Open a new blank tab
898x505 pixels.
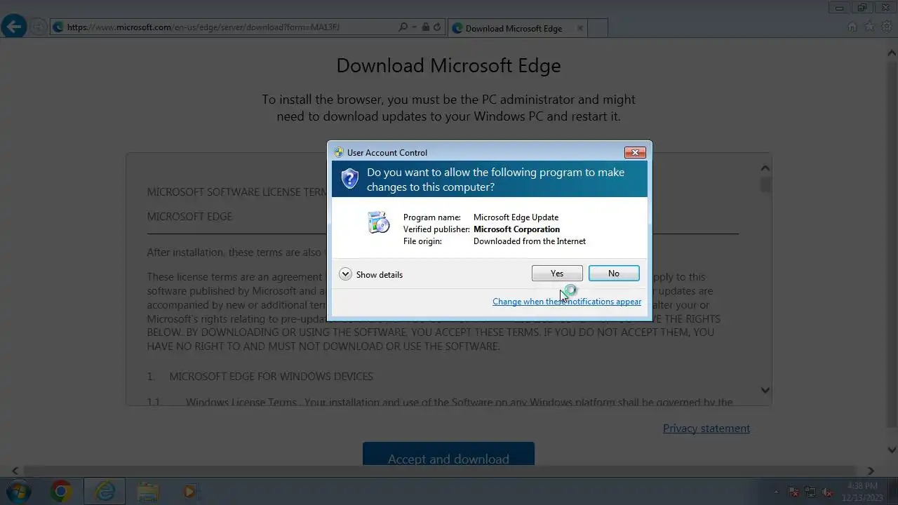(x=598, y=28)
